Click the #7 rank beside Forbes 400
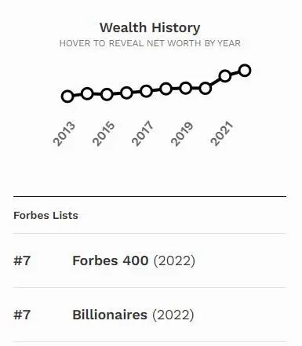Viewport: 302px width, 346px height. [22, 260]
